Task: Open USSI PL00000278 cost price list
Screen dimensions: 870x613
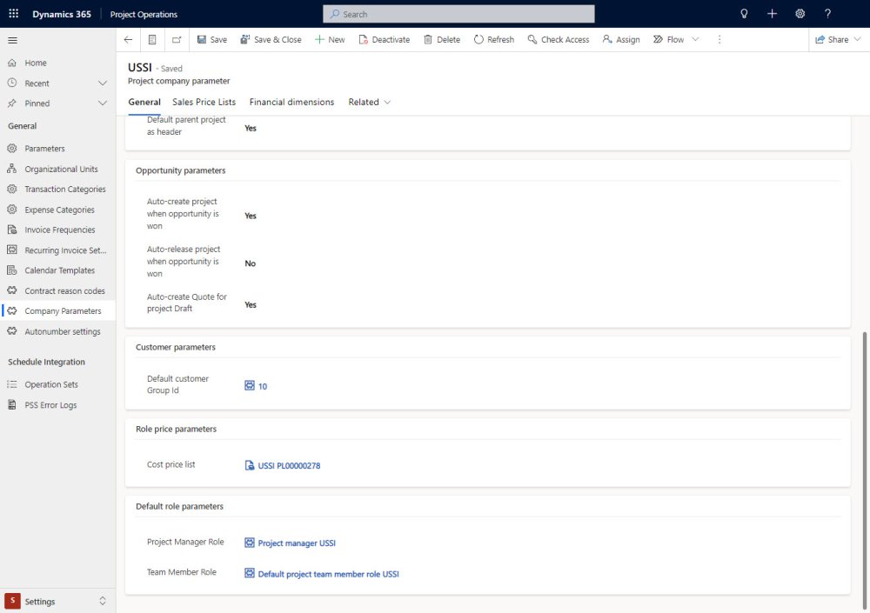Action: coord(289,465)
